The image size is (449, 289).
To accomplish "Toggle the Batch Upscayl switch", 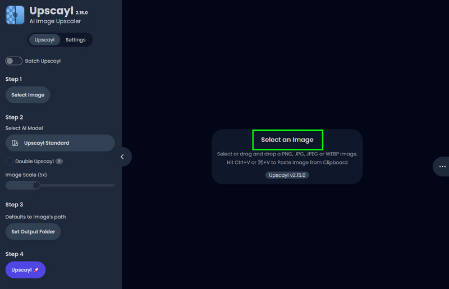I will pos(13,61).
